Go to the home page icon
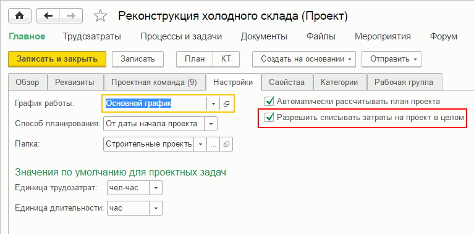This screenshot has height=234, width=474. [19, 16]
